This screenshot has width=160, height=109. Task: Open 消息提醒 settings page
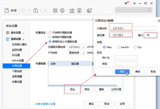[17, 76]
